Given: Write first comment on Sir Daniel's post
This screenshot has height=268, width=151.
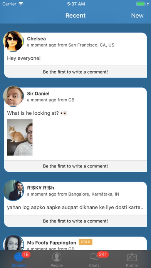Looking at the screenshot, I should 75,166.
